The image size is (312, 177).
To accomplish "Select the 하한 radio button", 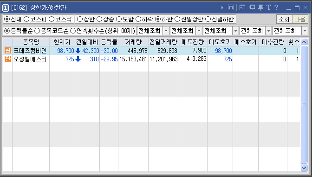I will (x=157, y=19).
